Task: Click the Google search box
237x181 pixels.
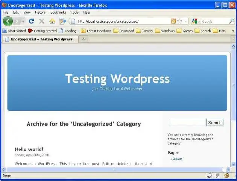Action: [215, 21]
